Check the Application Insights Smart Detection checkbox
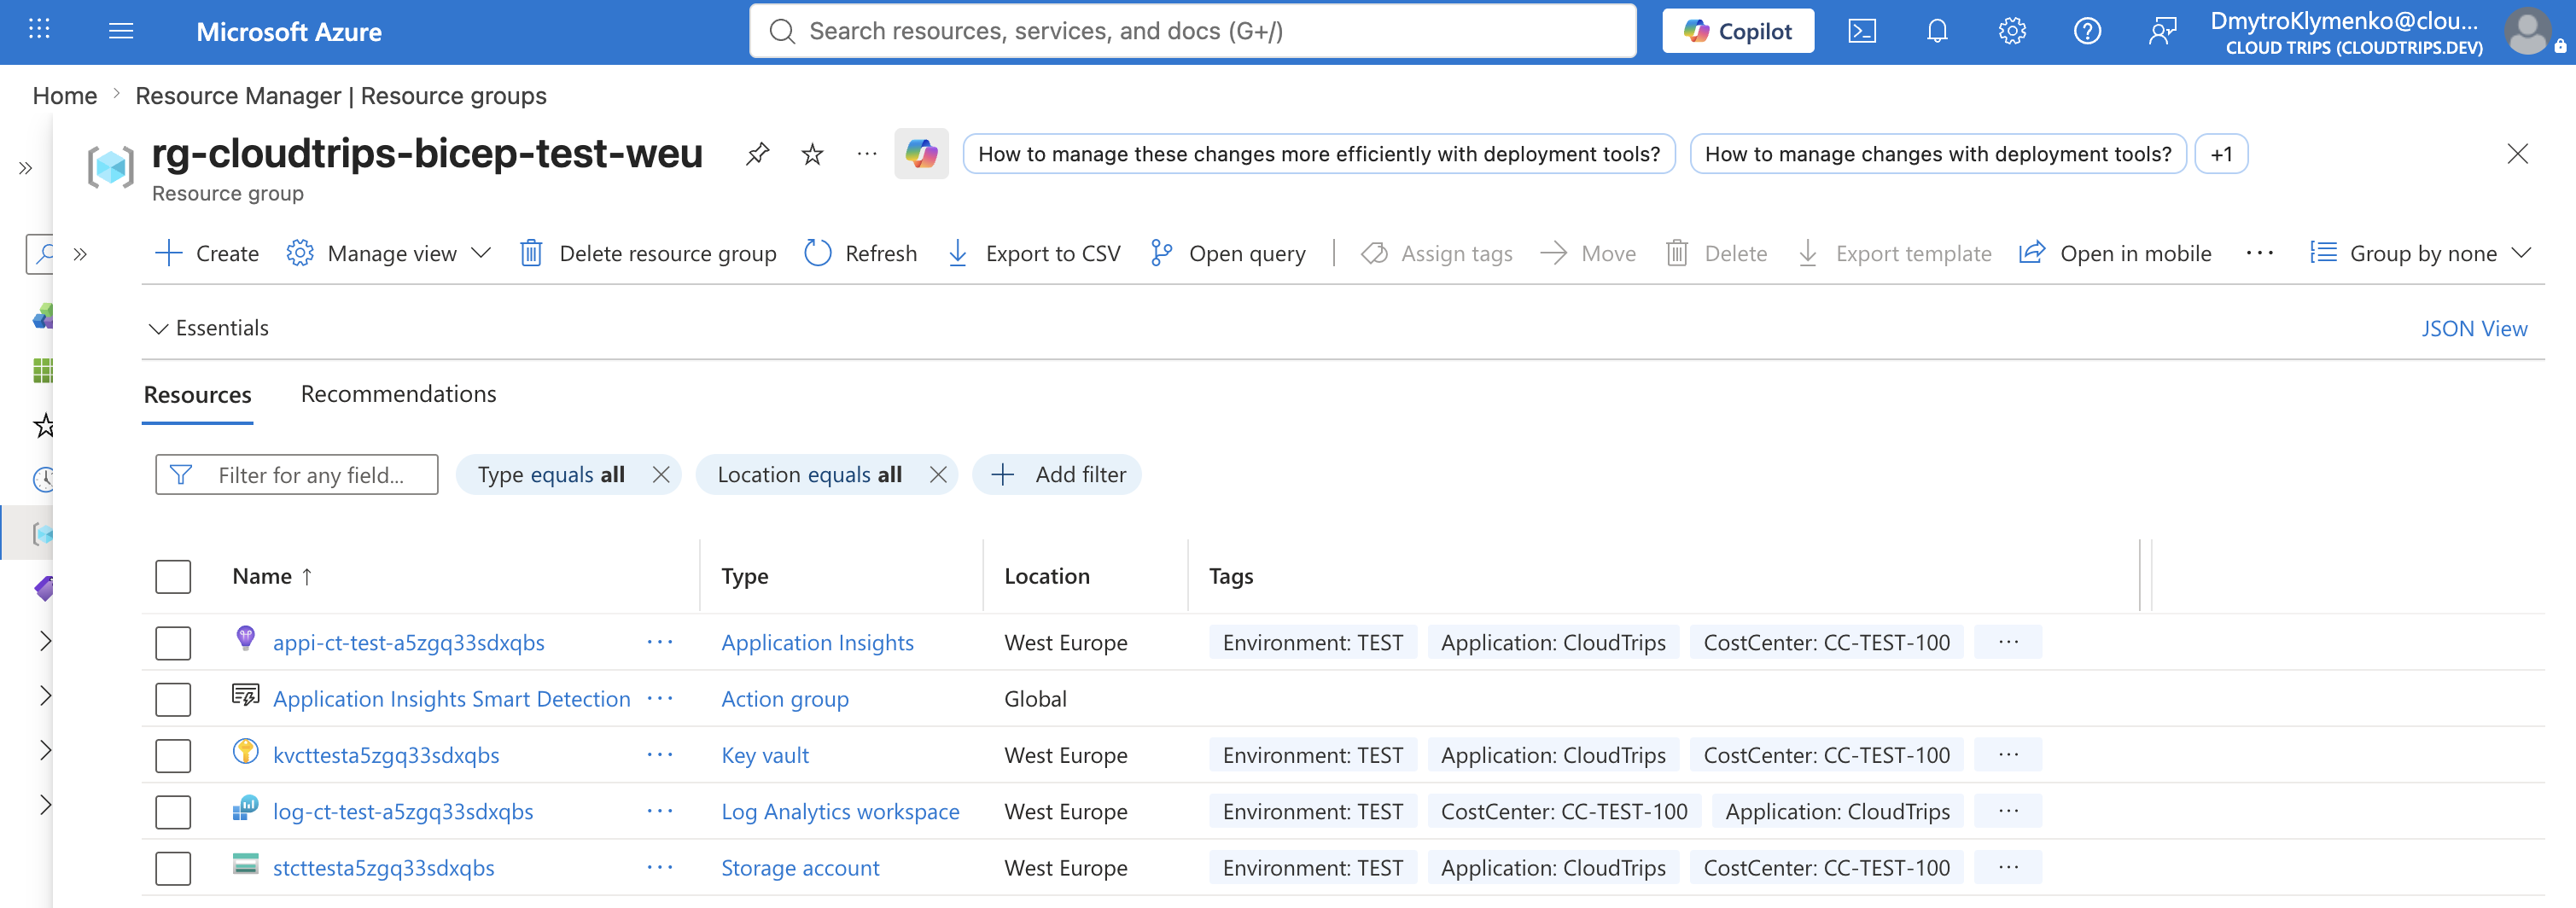 (173, 699)
